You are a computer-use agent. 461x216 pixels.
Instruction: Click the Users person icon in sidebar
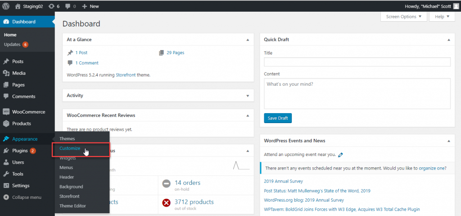click(x=6, y=162)
